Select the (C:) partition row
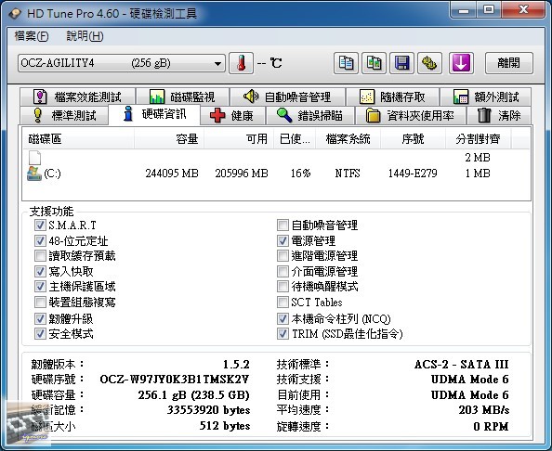Image resolution: width=552 pixels, height=451 pixels. point(276,174)
